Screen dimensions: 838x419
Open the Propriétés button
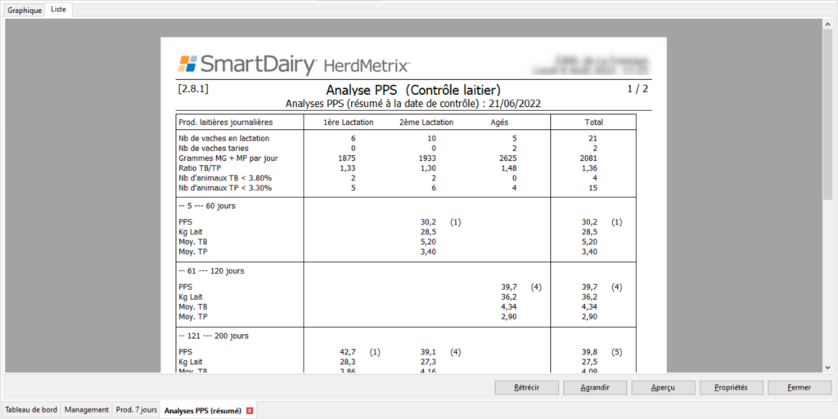(x=731, y=387)
